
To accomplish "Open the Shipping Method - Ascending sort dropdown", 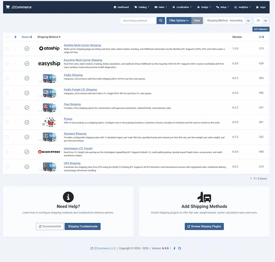I will 228,21.
